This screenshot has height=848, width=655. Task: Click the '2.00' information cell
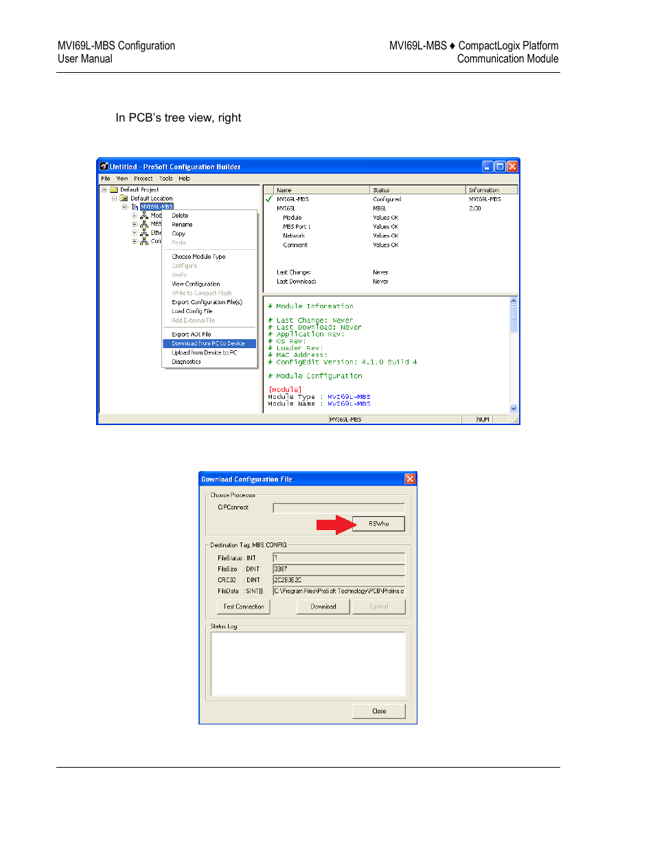point(475,208)
